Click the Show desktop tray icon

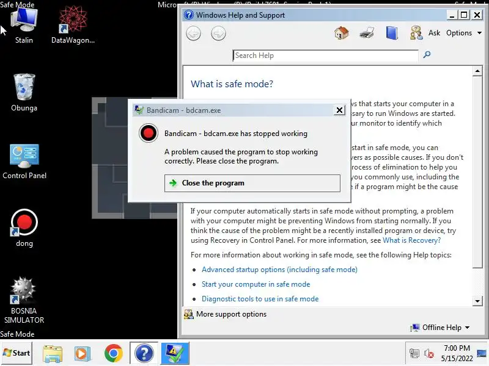[482, 354]
